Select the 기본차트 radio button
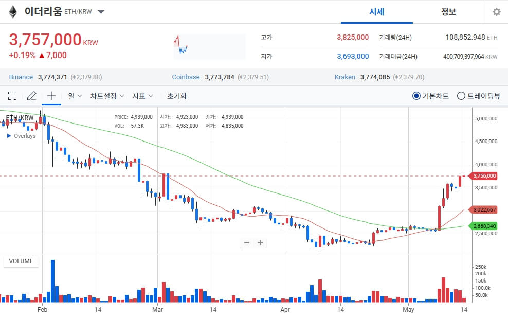508x317 pixels. tap(416, 96)
